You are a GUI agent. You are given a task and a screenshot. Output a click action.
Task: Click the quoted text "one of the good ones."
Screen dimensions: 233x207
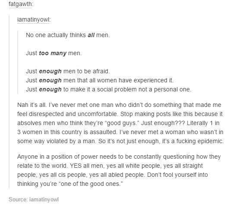tap(91, 184)
